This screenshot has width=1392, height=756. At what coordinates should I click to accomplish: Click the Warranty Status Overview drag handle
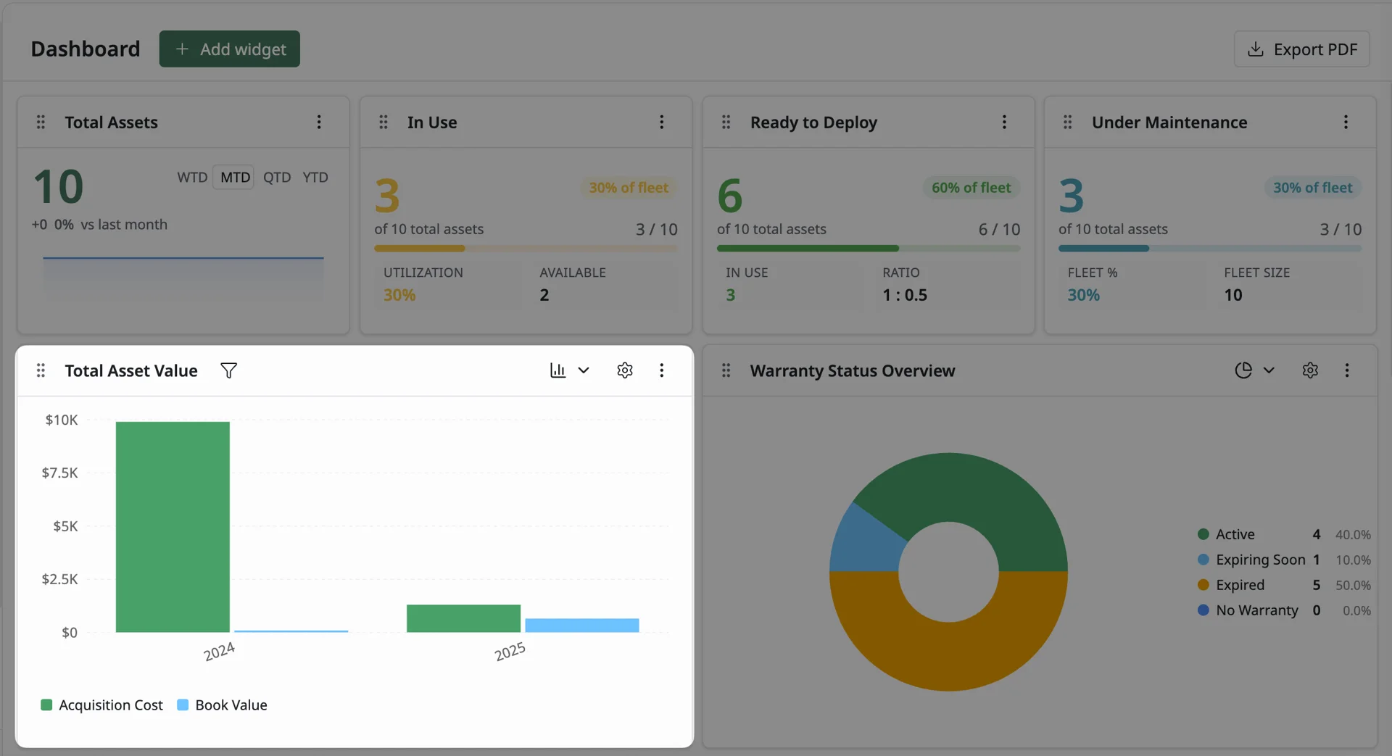pos(726,370)
